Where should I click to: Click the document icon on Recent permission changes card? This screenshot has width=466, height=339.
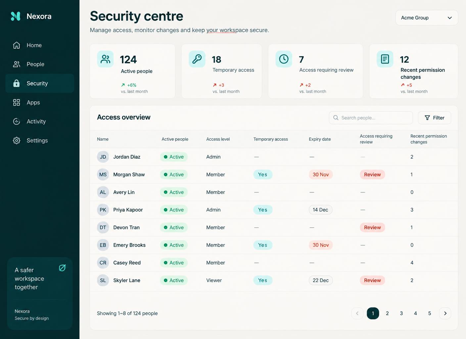[x=385, y=59]
